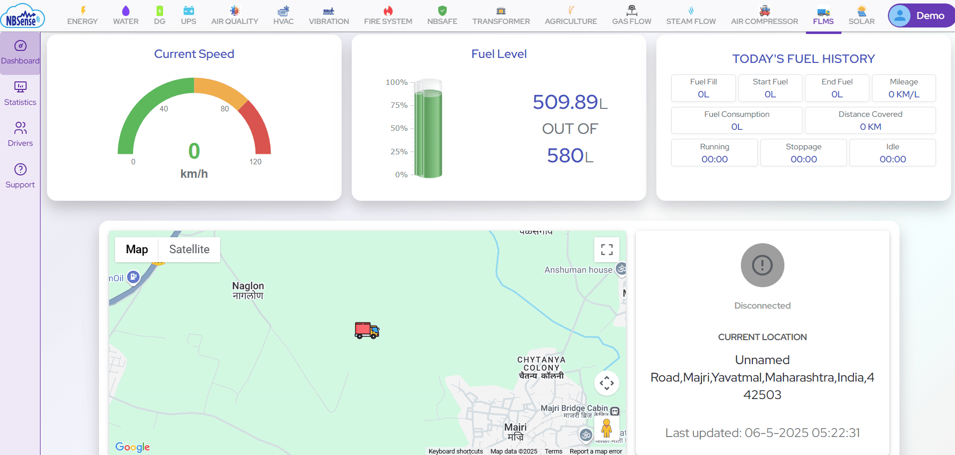The height and width of the screenshot is (455, 955).
Task: Open the Steam Flow module icon
Action: point(691,10)
